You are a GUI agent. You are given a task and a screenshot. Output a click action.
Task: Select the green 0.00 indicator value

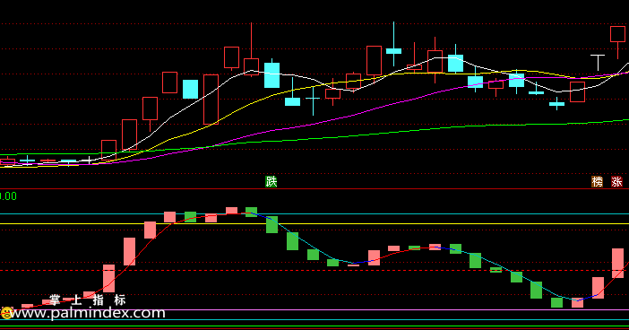point(8,196)
